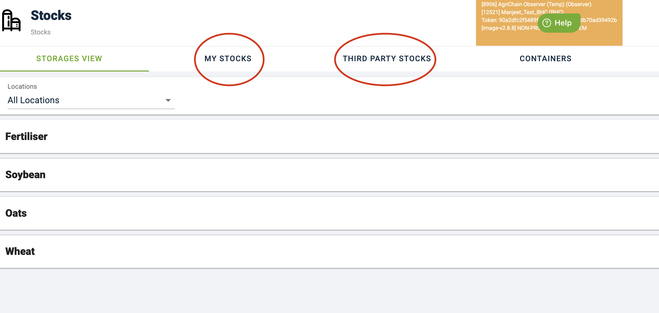The image size is (659, 313).
Task: Click the Manjeet_Test_BHC banner line
Action: click(522, 12)
